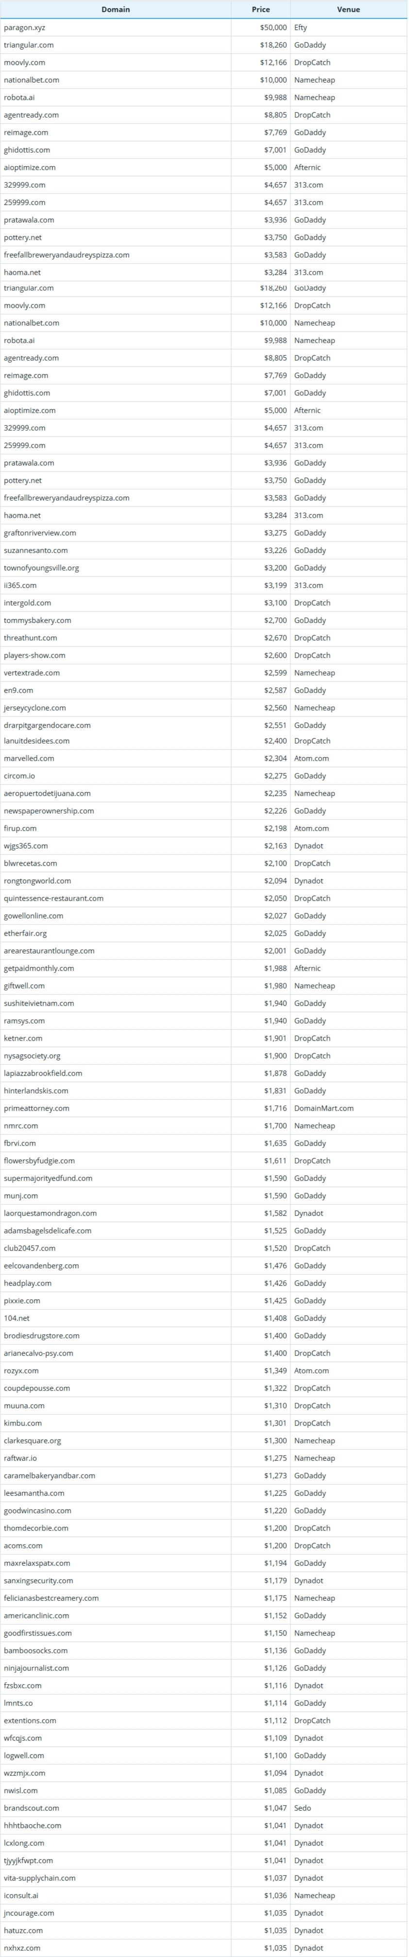Open the primeattorney.com domain
The width and height of the screenshot is (409, 1957).
coord(36,1108)
